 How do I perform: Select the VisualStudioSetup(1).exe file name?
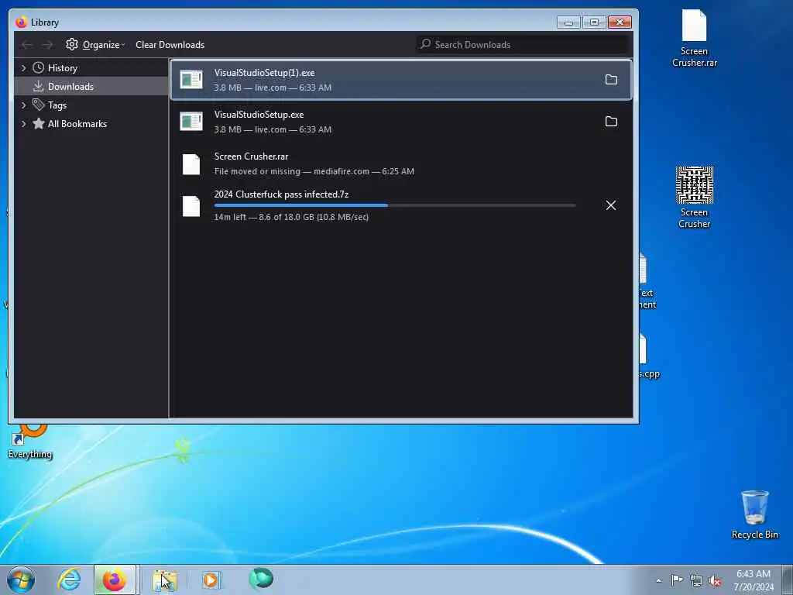tap(264, 72)
